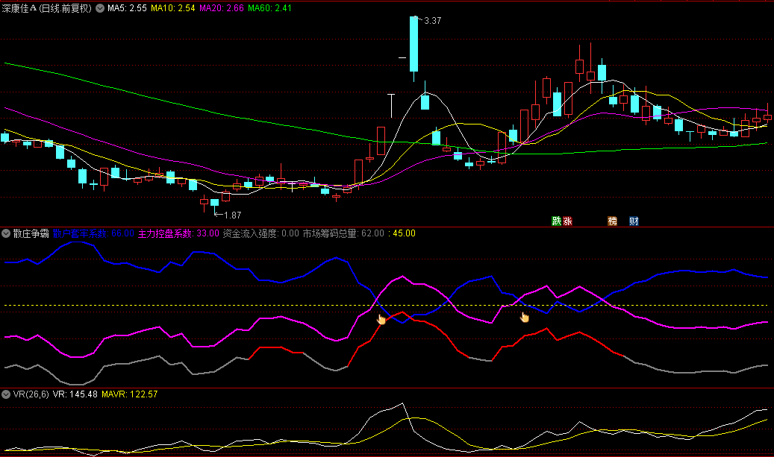The width and height of the screenshot is (774, 457).
Task: Click the second hand signal icon on indicator
Action: (x=524, y=318)
